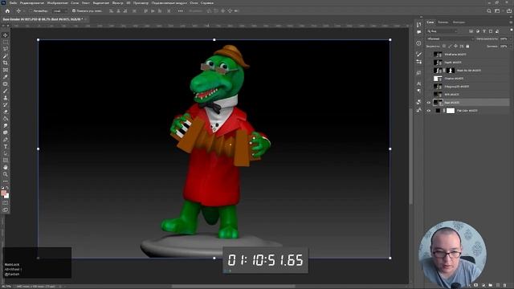Viewport: 514px width, 289px height.
Task: Open the Layers panel flyout menu
Action: click(x=511, y=22)
